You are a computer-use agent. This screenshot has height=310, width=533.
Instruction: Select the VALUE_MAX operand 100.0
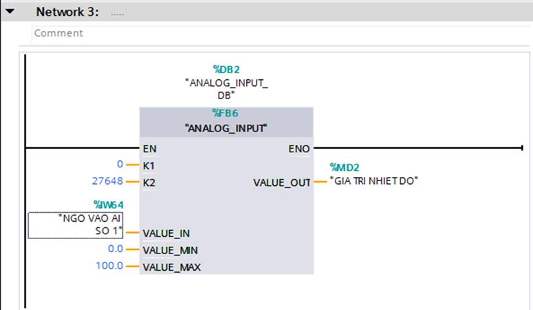click(x=109, y=266)
